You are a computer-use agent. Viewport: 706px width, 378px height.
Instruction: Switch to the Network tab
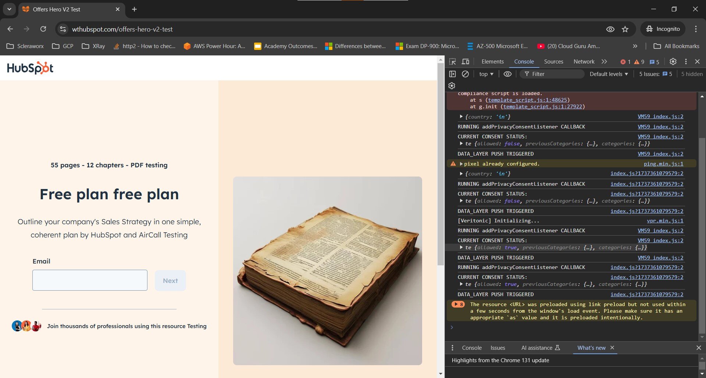[x=584, y=62]
